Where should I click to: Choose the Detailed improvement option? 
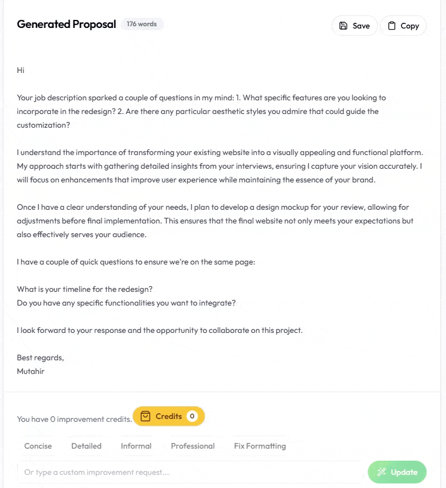click(x=86, y=446)
